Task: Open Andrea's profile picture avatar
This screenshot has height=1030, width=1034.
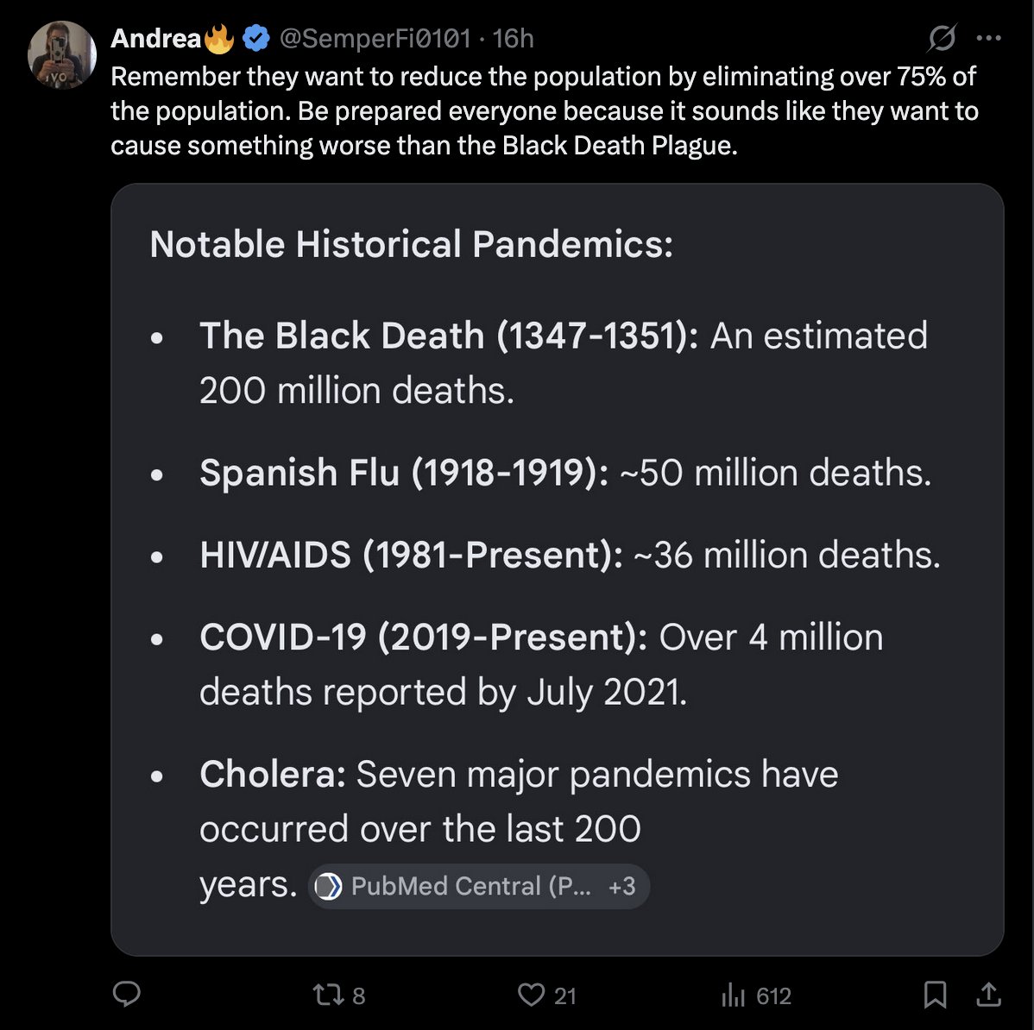Action: (62, 55)
